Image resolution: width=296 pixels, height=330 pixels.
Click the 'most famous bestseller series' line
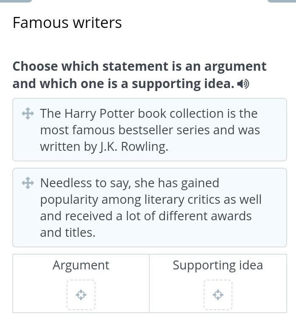click(150, 130)
